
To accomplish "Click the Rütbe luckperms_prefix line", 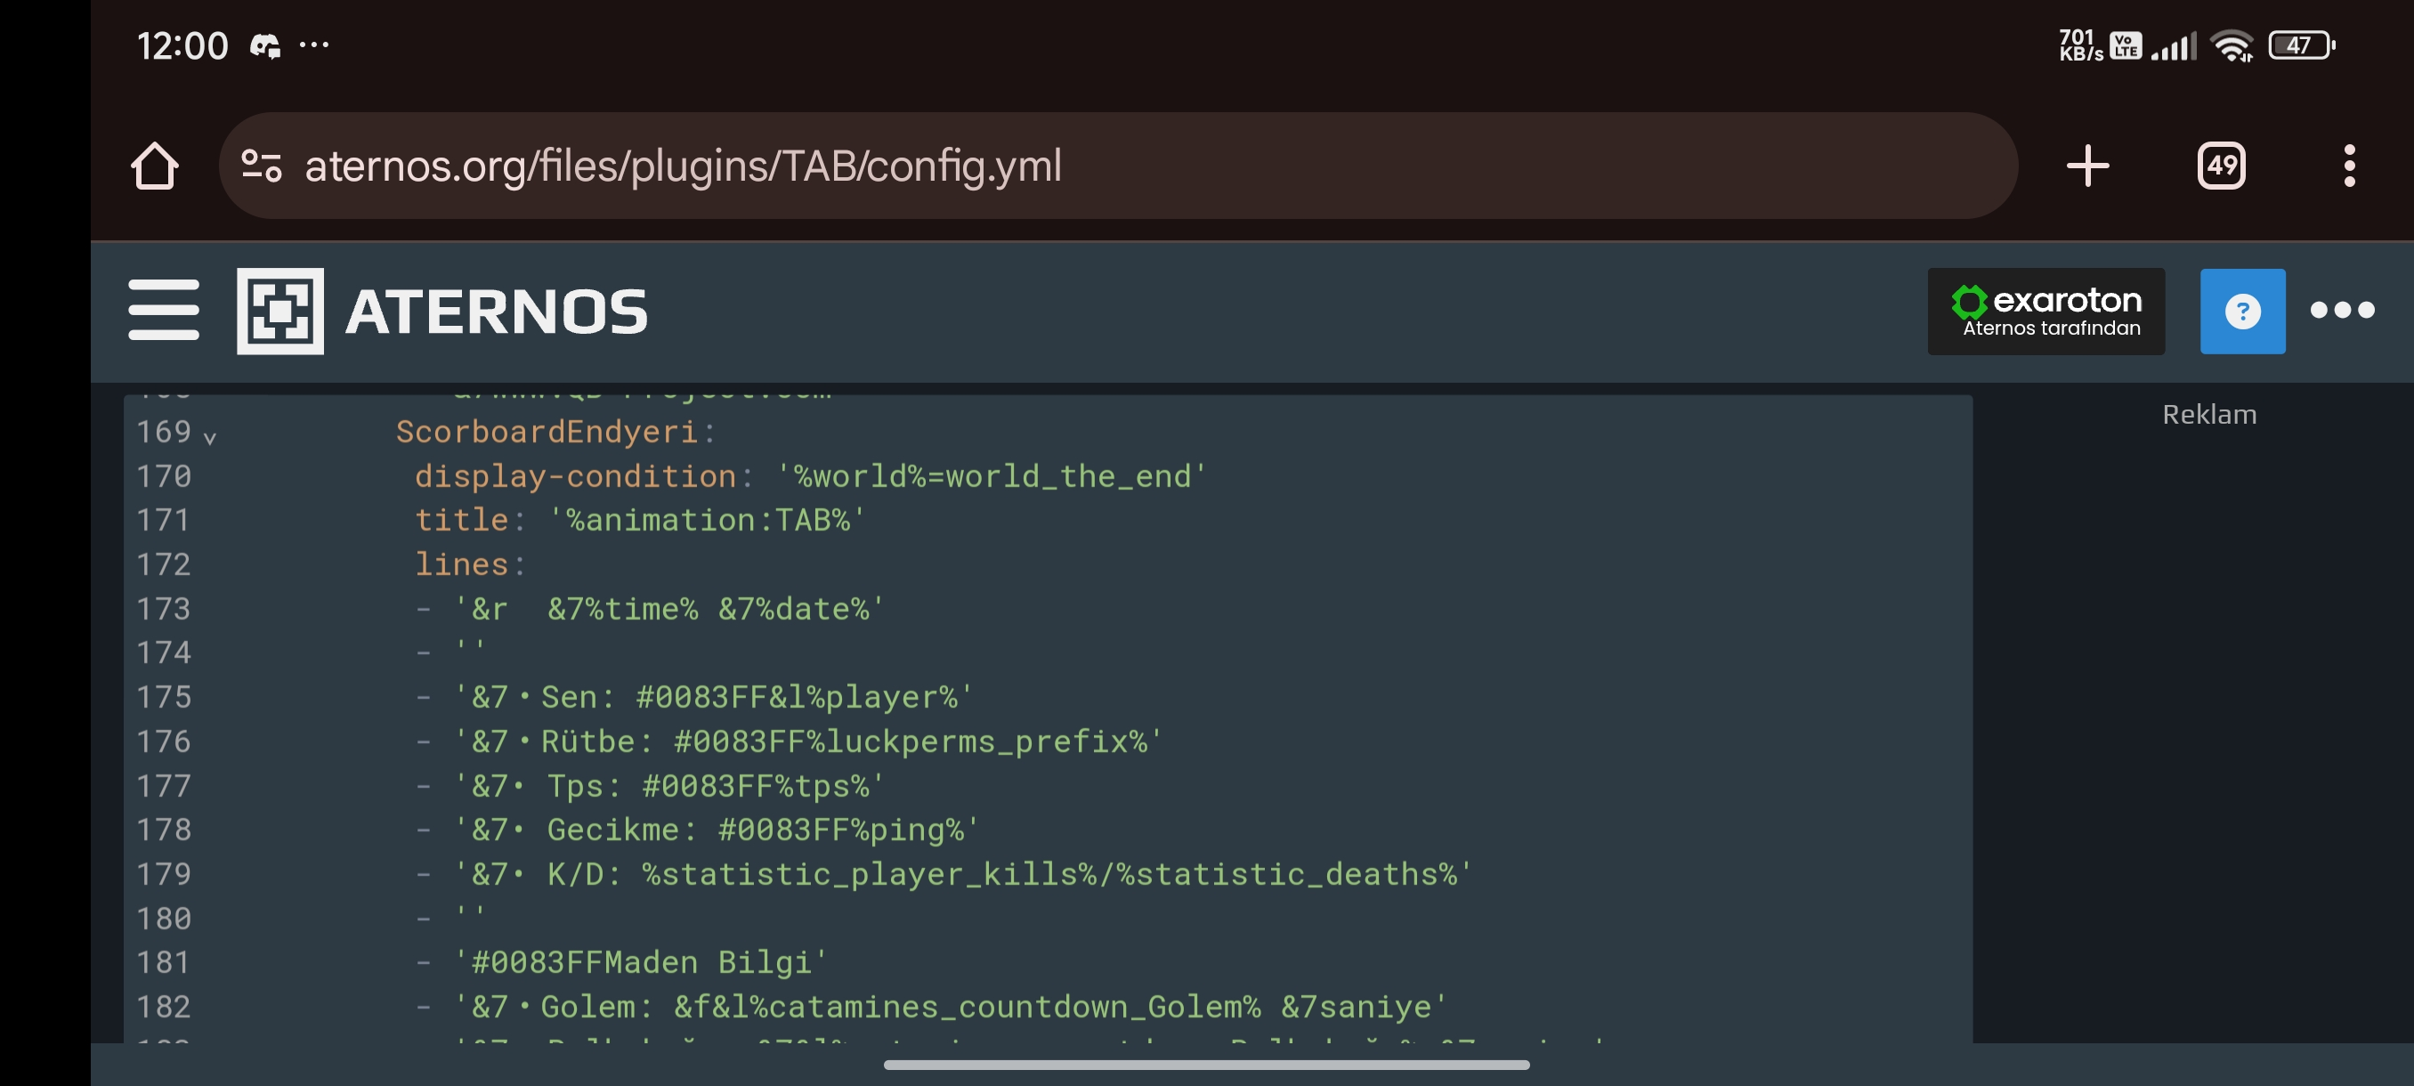I will (x=809, y=742).
